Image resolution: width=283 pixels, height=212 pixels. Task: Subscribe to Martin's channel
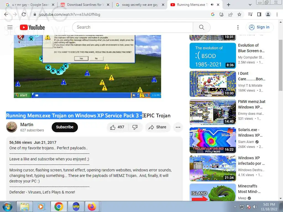tap(65, 127)
